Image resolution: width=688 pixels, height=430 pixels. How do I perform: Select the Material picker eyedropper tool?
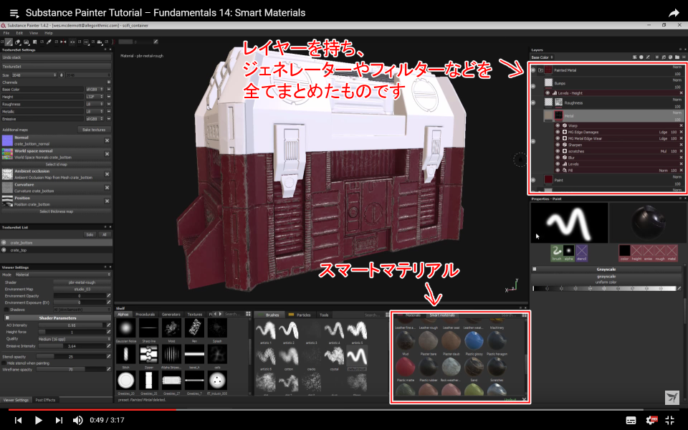49,42
